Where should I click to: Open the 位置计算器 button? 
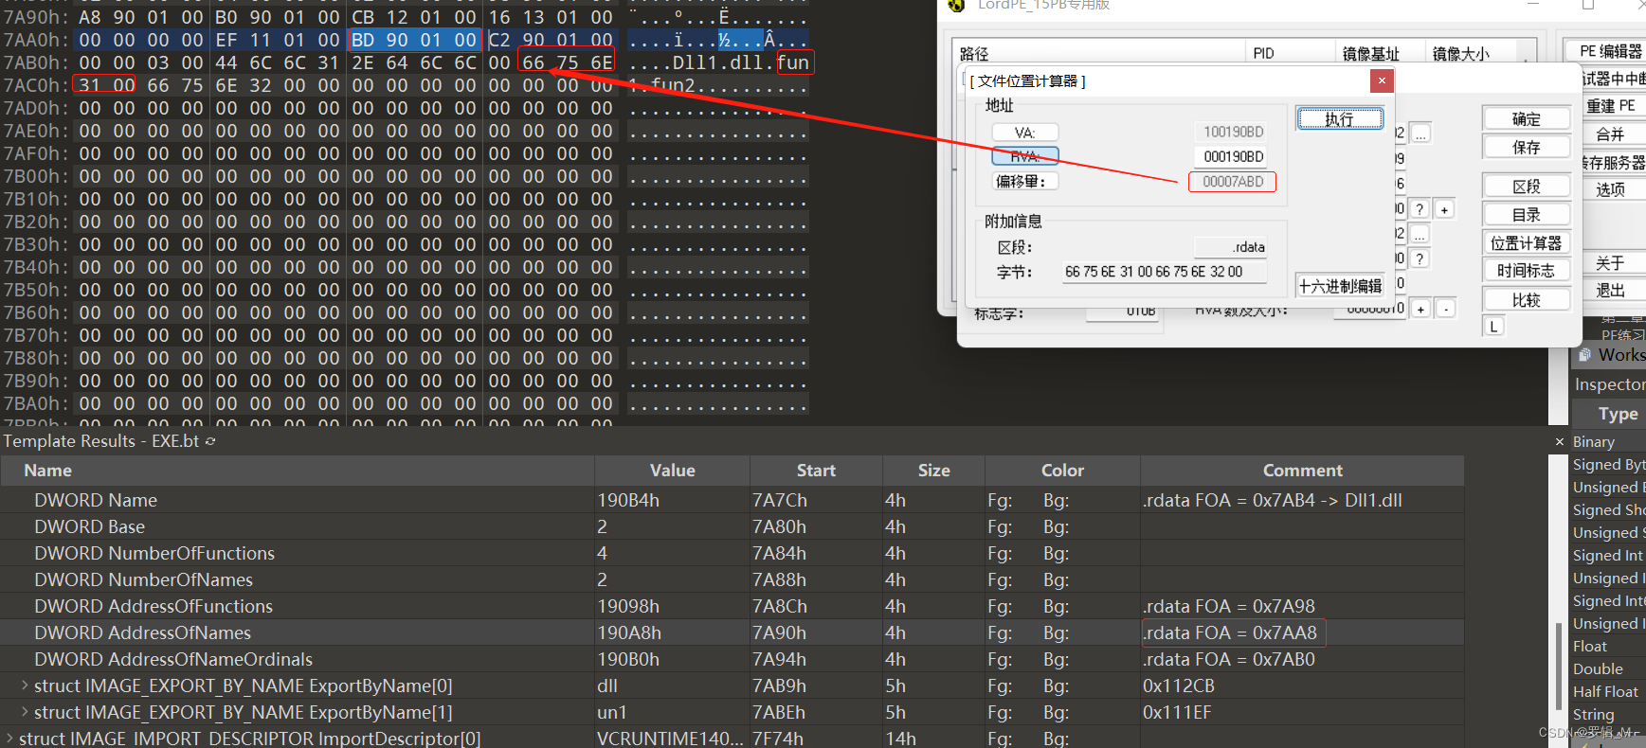[1527, 243]
